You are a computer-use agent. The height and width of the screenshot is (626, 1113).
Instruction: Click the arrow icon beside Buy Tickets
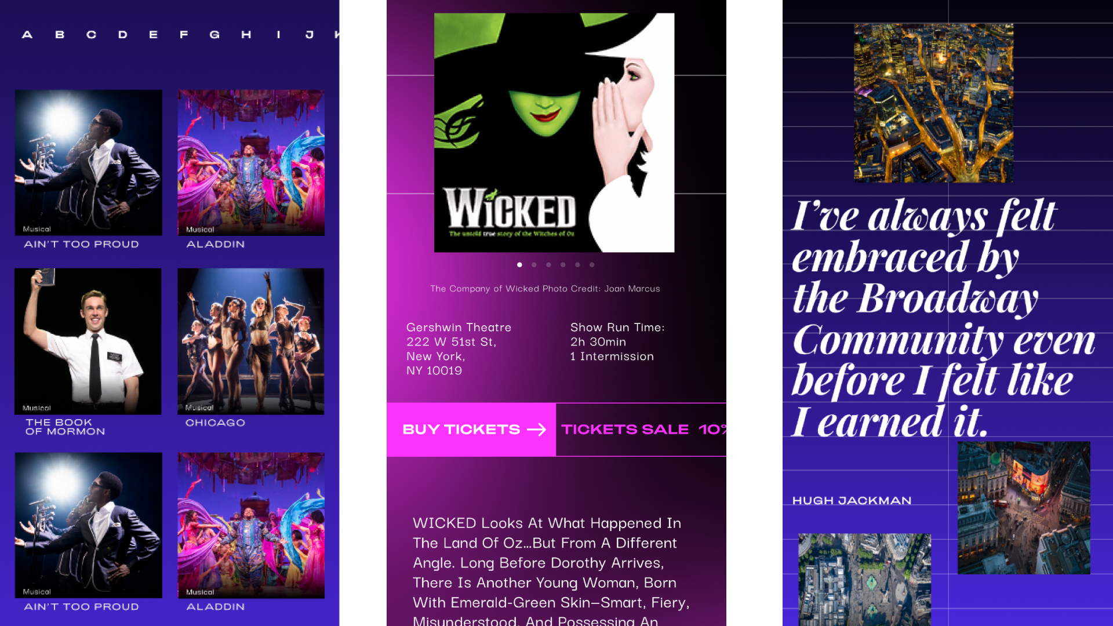coord(537,430)
